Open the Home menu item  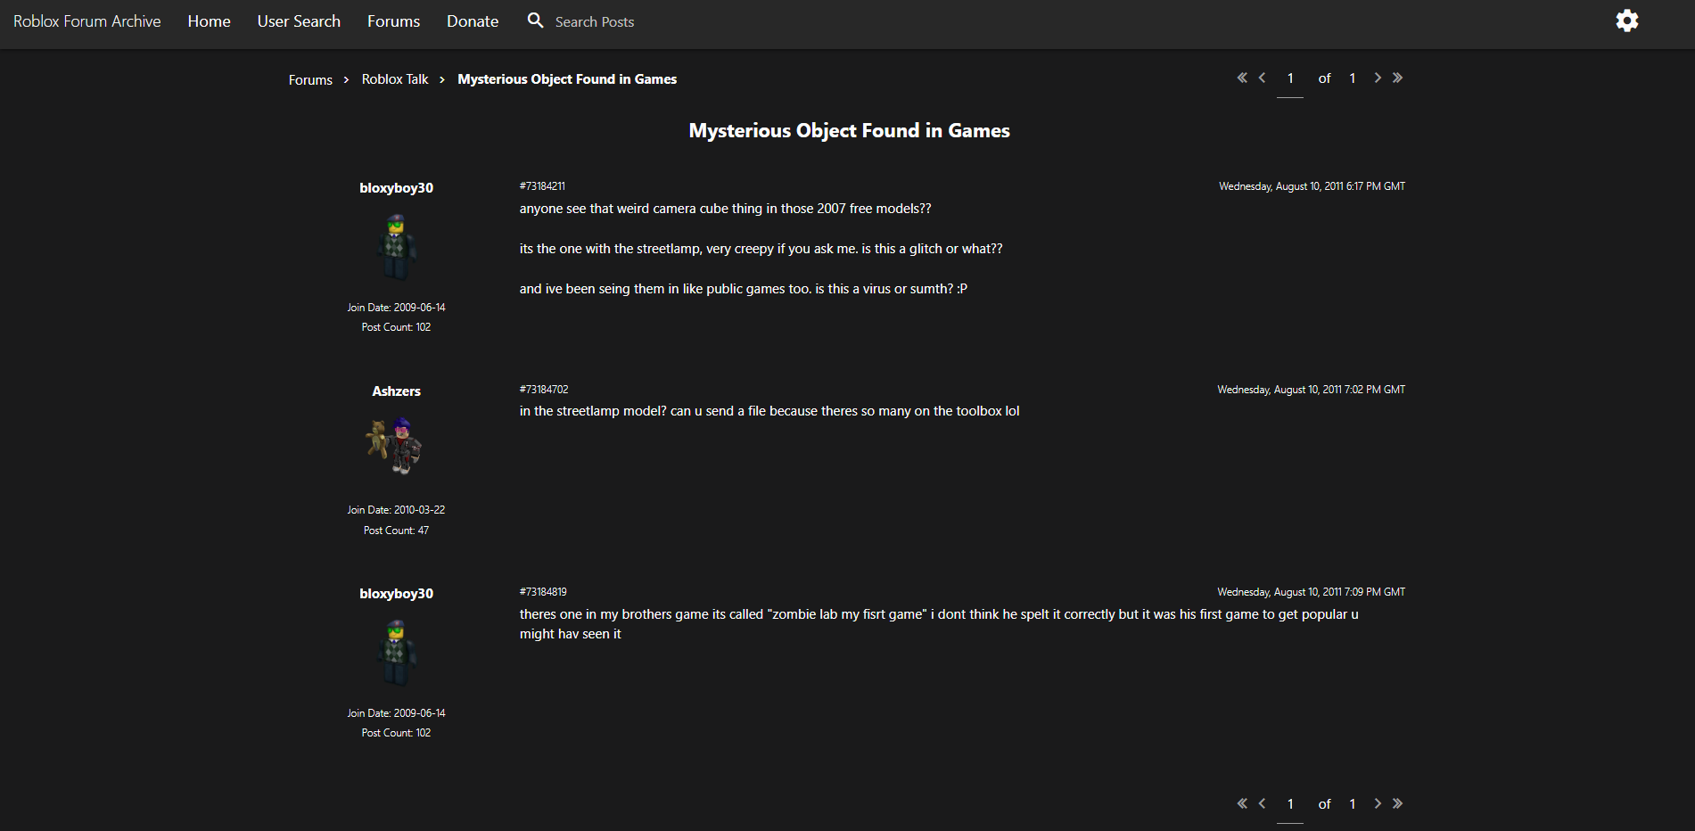pyautogui.click(x=209, y=21)
